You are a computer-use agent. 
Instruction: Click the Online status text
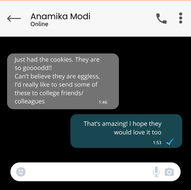pyautogui.click(x=39, y=24)
